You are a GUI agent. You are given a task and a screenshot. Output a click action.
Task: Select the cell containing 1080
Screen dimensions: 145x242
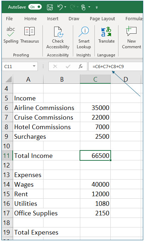pyautogui.click(x=95, y=203)
